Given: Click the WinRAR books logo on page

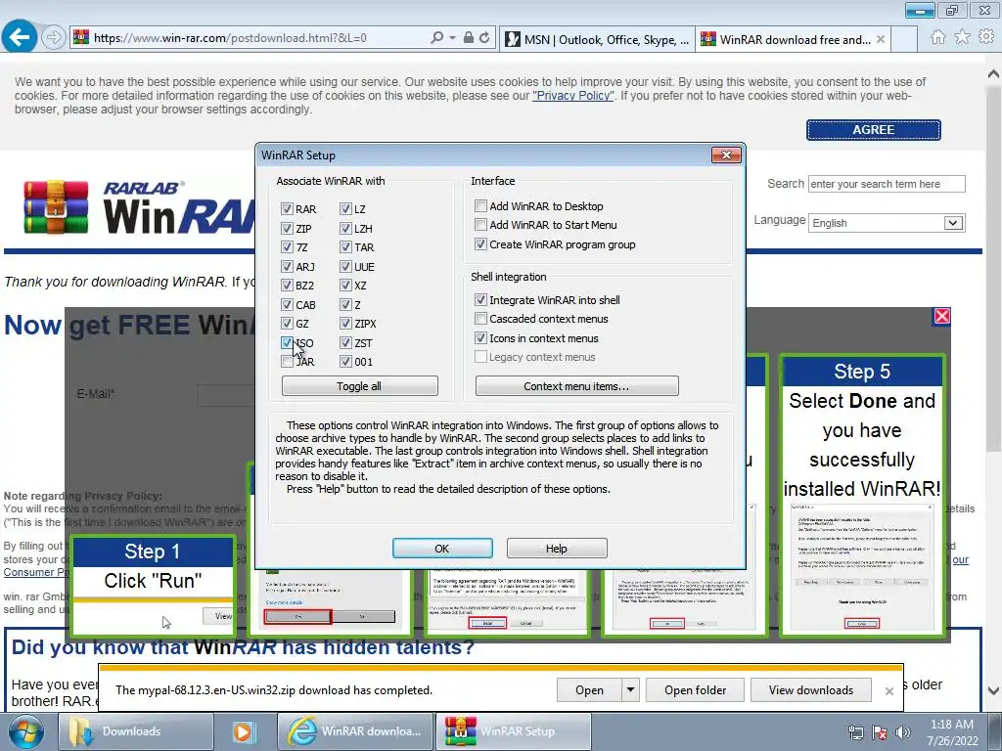Looking at the screenshot, I should [x=56, y=207].
